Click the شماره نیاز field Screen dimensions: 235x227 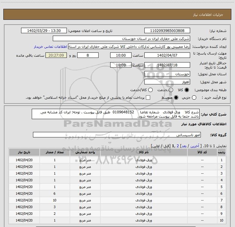(167, 31)
